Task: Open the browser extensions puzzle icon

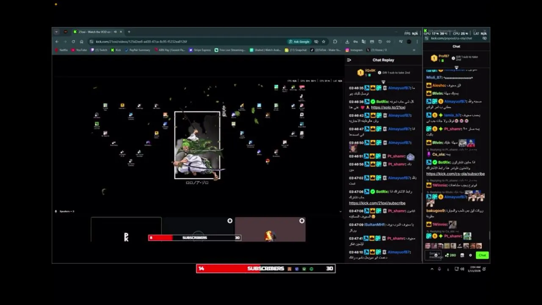Action: point(335,42)
